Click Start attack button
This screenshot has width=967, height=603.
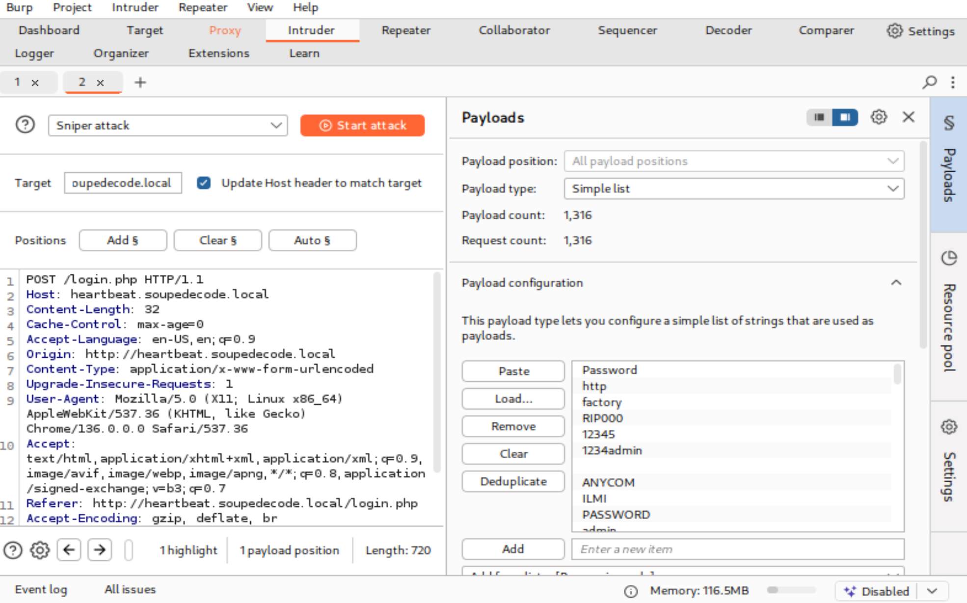point(362,125)
